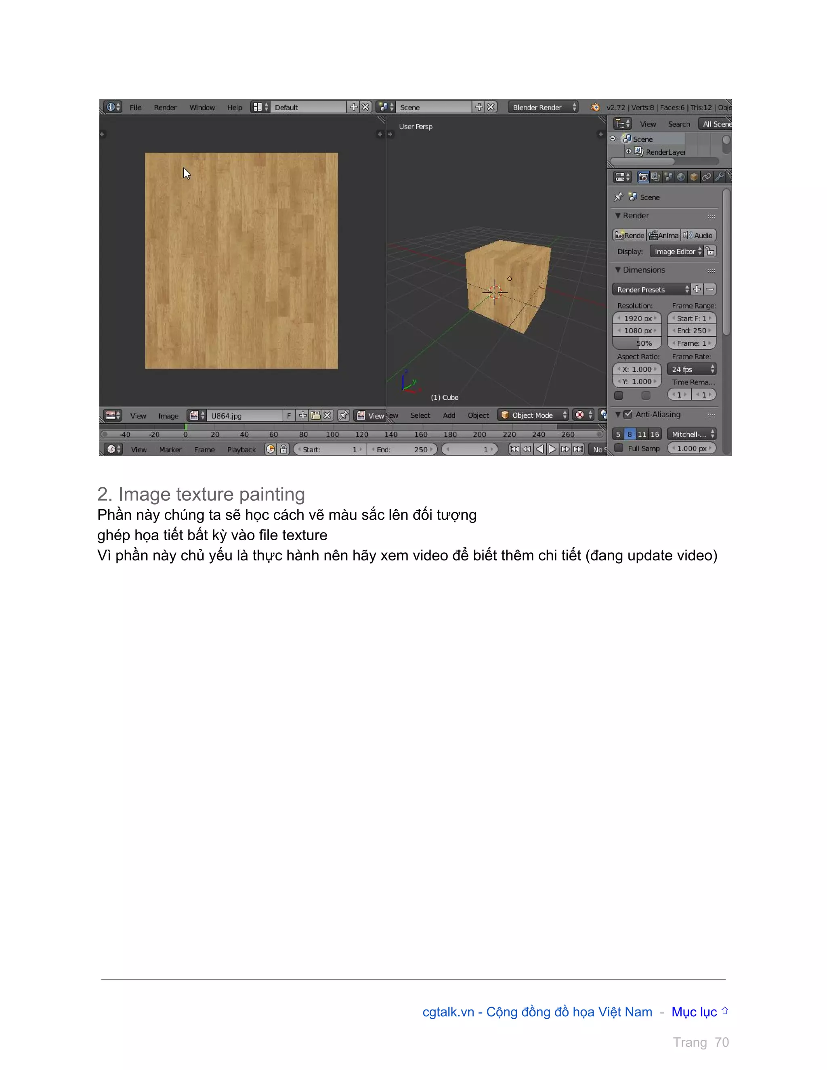
Task: Toggle the Anti-Aliasing checkbox
Action: click(628, 415)
